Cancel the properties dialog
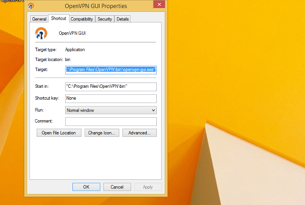This screenshot has height=205, width=305. click(117, 187)
